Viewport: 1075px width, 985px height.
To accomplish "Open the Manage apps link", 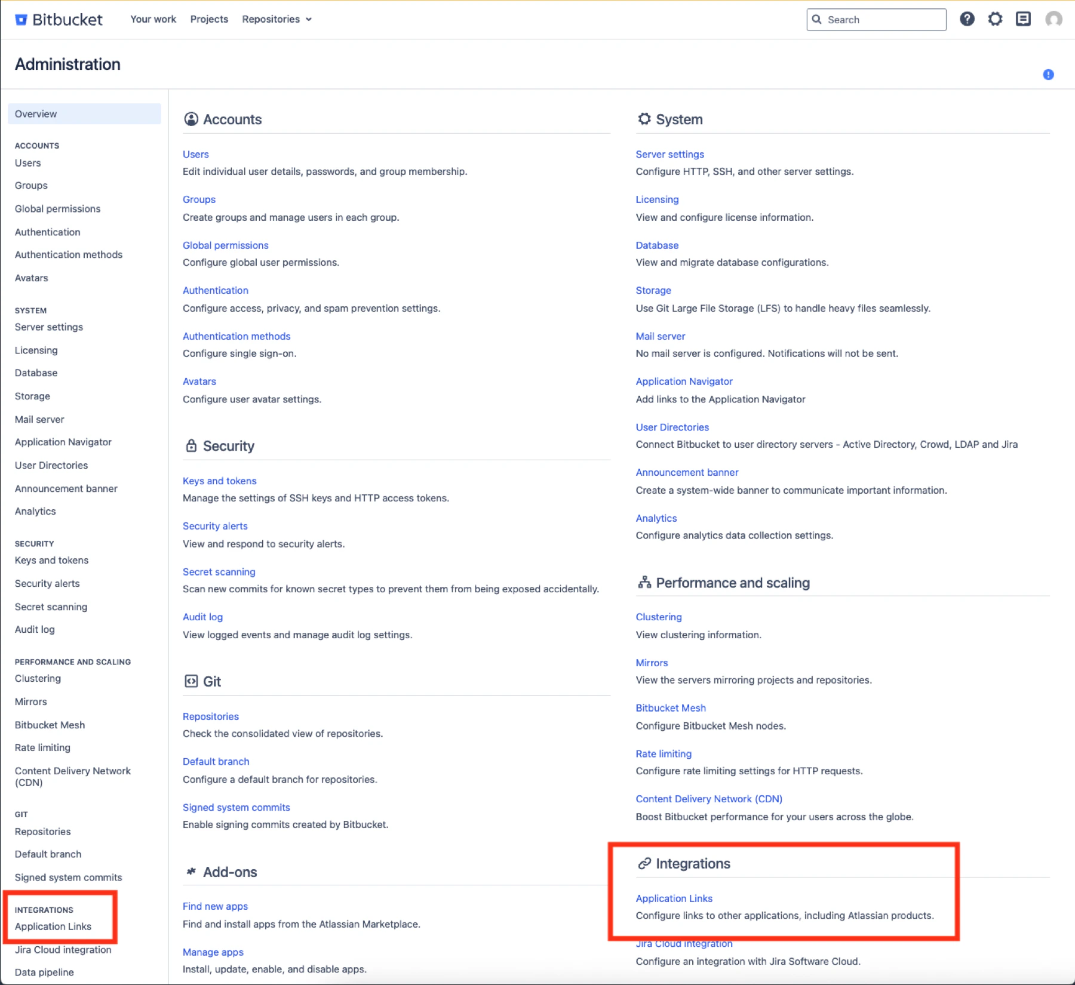I will (213, 952).
